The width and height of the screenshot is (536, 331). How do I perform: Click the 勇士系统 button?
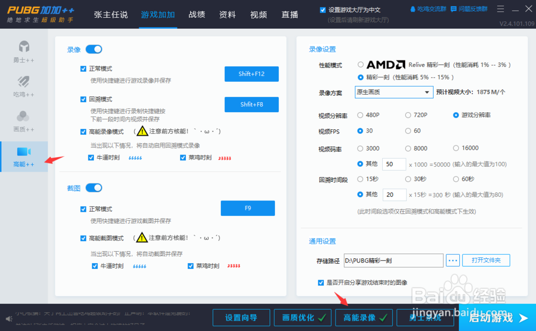425,318
